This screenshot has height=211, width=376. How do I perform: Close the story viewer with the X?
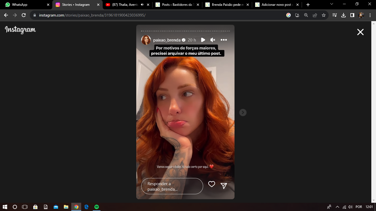[x=360, y=32]
